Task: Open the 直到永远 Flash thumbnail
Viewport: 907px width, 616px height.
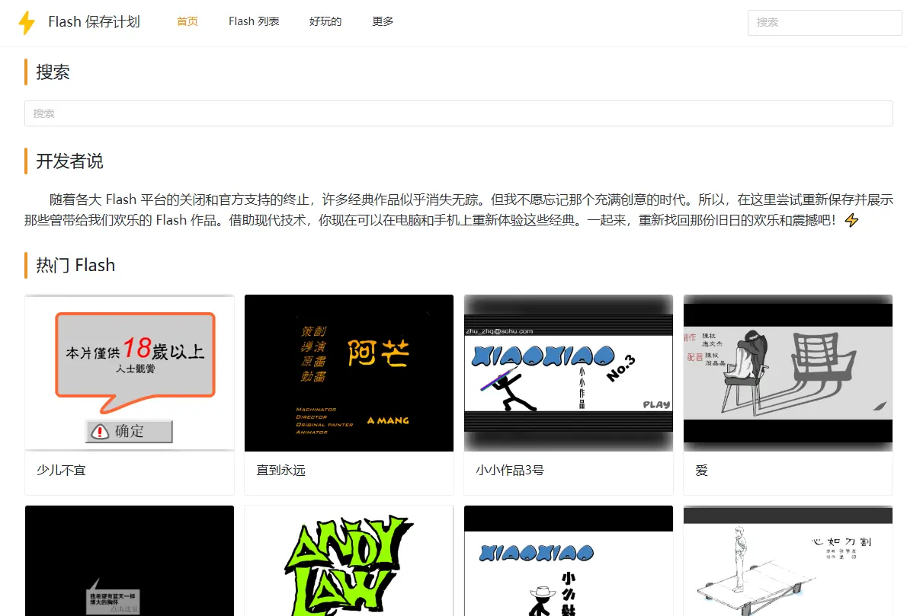Action: coord(348,372)
